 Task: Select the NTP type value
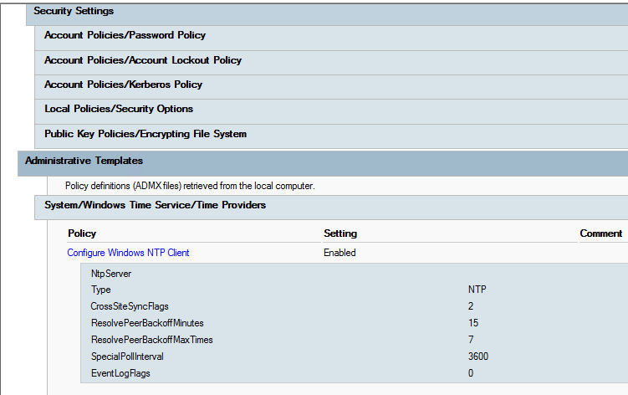click(477, 290)
